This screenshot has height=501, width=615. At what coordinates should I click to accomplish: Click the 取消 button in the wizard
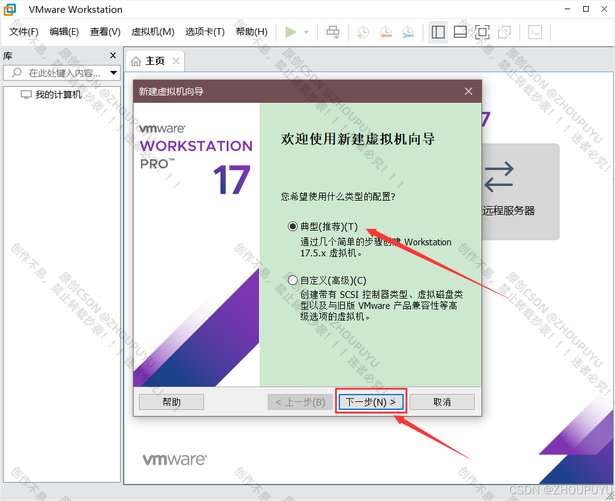(x=442, y=402)
